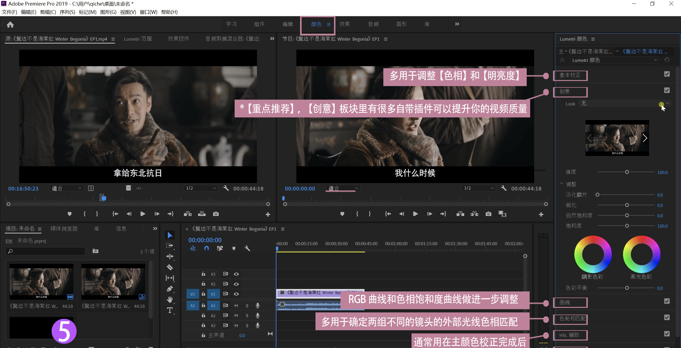Open the 窗口(W) menu
The height and width of the screenshot is (348, 681).
(148, 12)
